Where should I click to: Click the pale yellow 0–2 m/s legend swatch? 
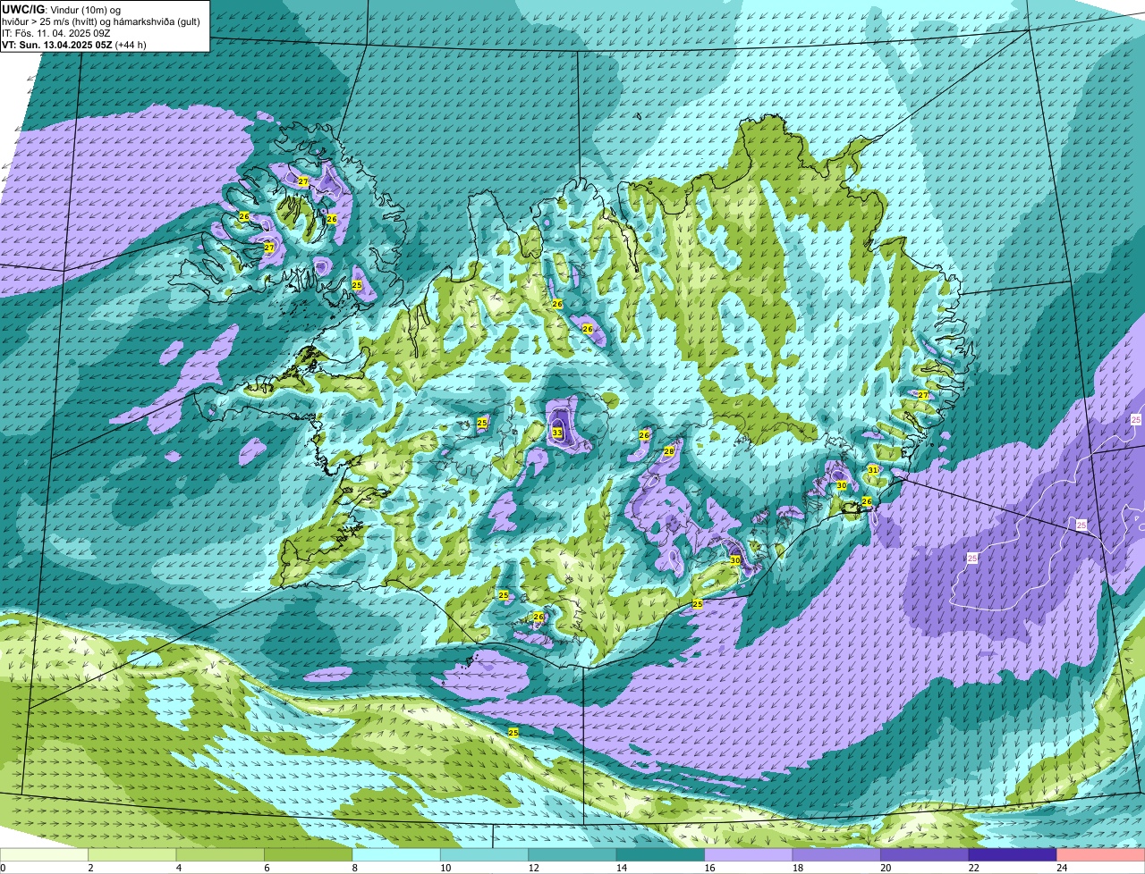coord(45,854)
